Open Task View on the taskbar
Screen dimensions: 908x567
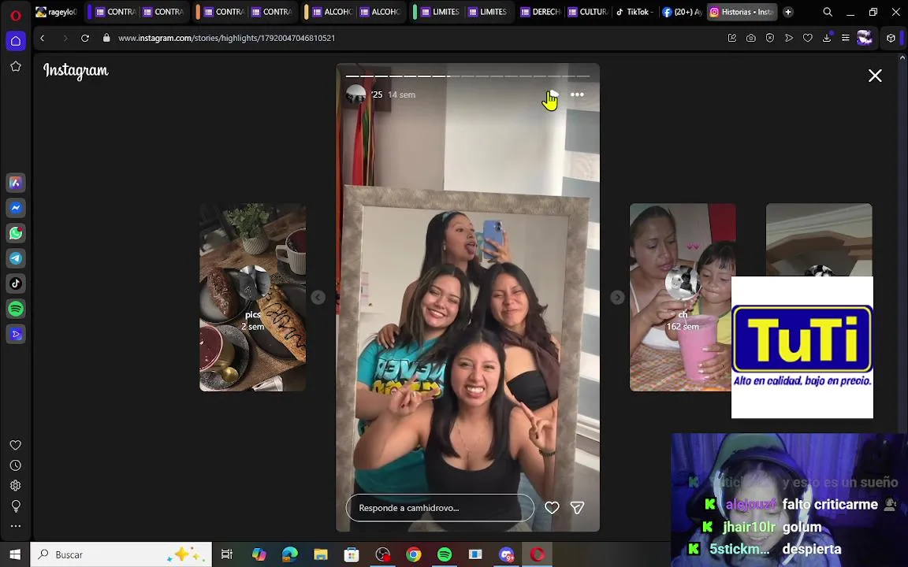[x=226, y=554]
